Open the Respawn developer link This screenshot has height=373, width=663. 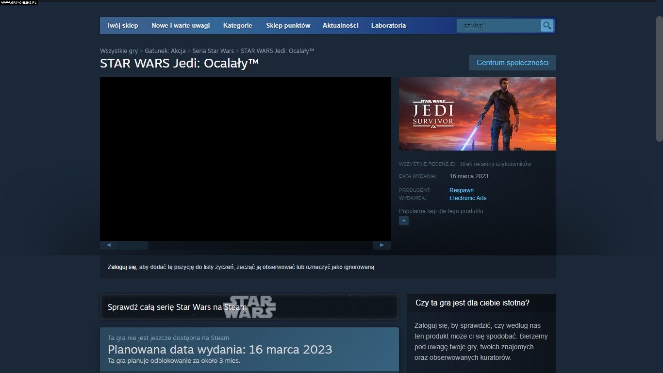tap(461, 190)
